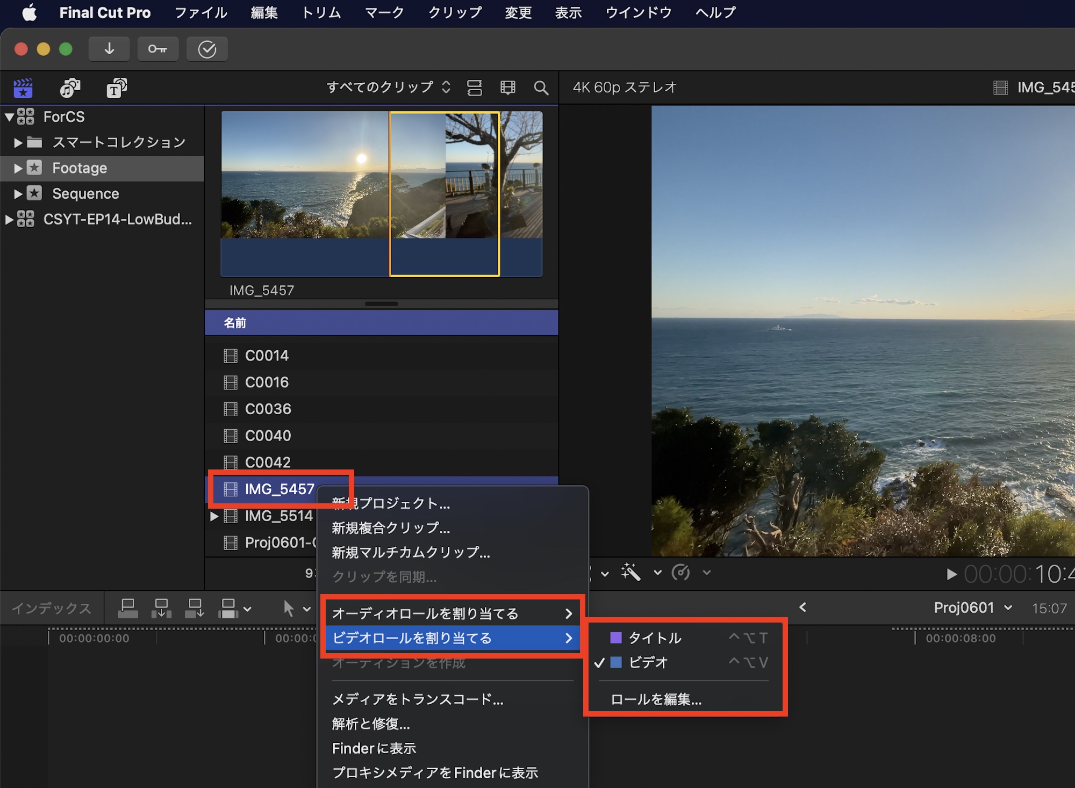Open the keyword editor key icon
Image resolution: width=1075 pixels, height=788 pixels.
(x=157, y=49)
